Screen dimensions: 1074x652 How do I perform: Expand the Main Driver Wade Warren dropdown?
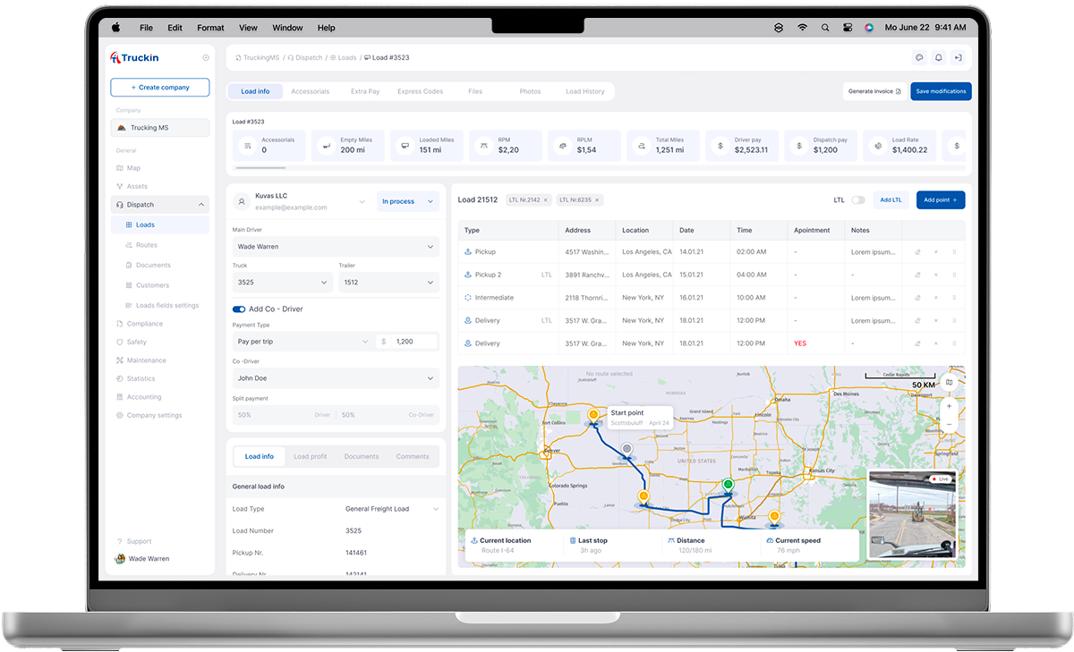(x=336, y=246)
